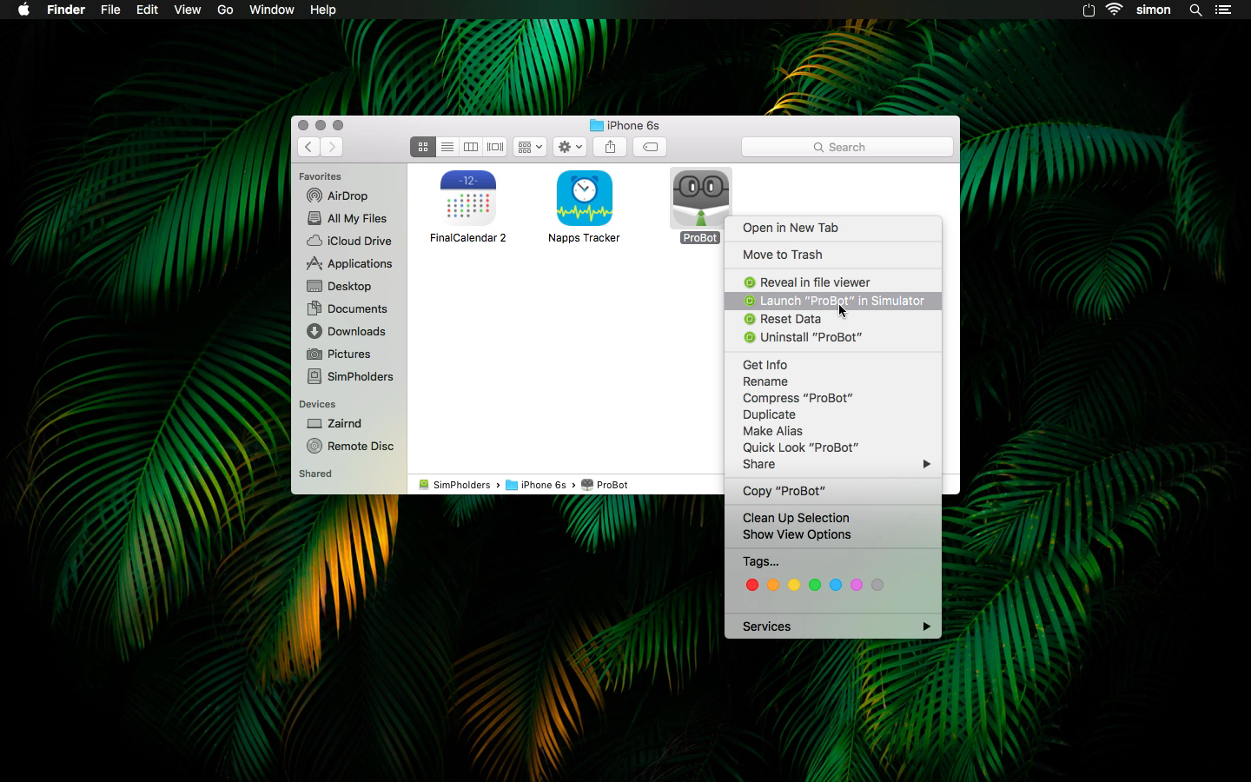Apply the blue tag color
Viewport: 1251px width, 782px height.
[x=836, y=585]
